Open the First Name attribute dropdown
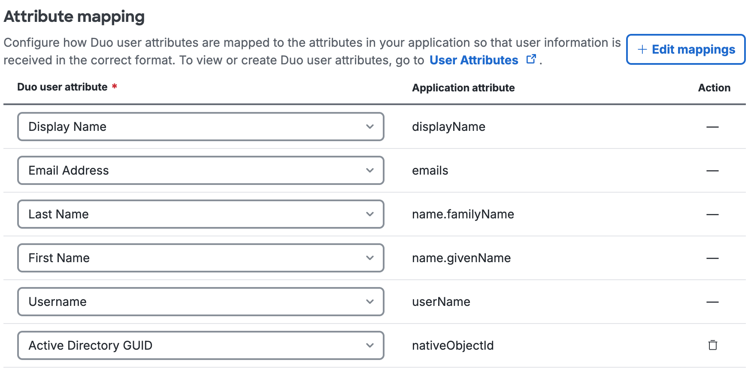The height and width of the screenshot is (378, 751). click(x=200, y=258)
